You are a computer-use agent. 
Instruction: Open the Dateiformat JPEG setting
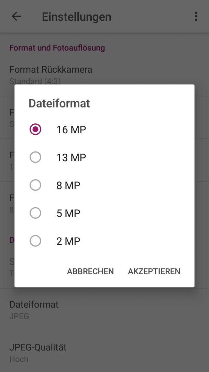(104, 310)
